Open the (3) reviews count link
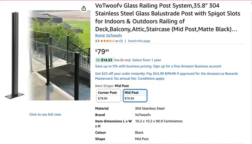This screenshot has height=144, width=252. pos(121,41)
